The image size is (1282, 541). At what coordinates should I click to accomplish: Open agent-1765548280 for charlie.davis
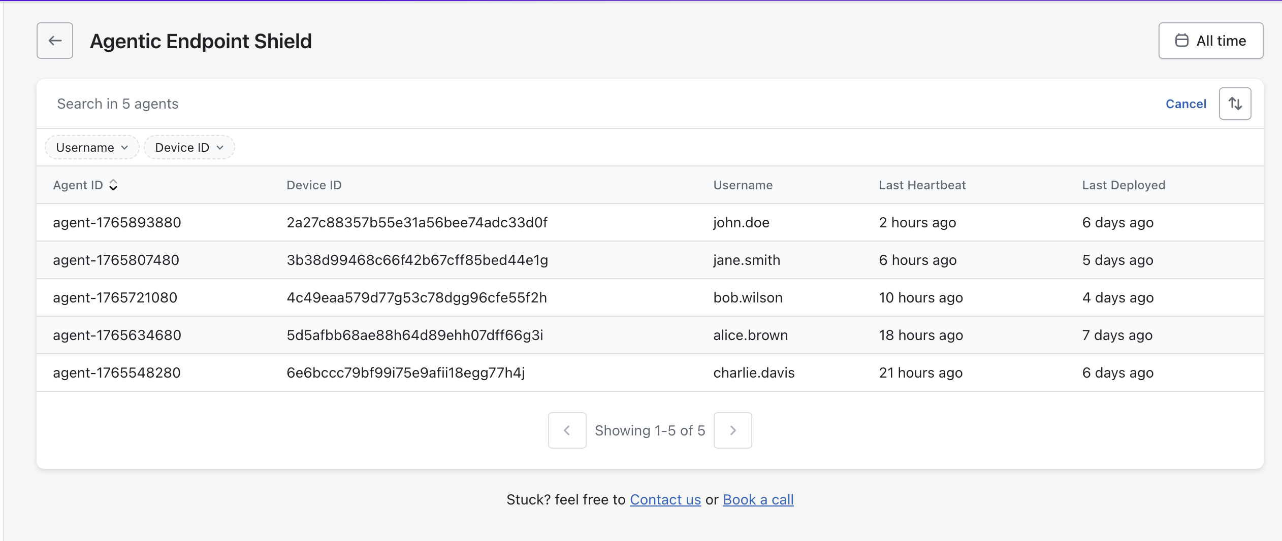point(117,373)
